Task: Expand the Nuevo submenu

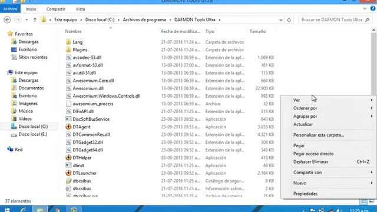Action: click(329, 183)
